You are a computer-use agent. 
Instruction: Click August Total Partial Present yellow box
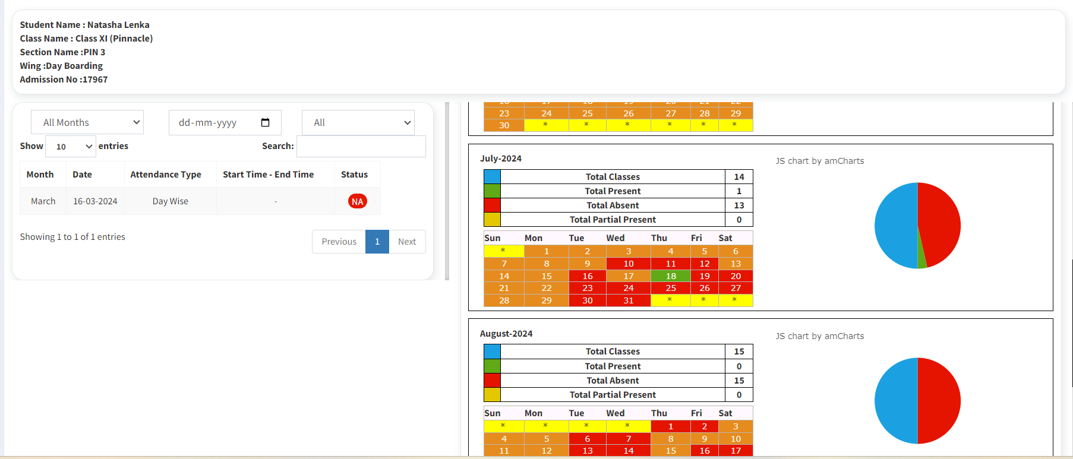point(492,394)
